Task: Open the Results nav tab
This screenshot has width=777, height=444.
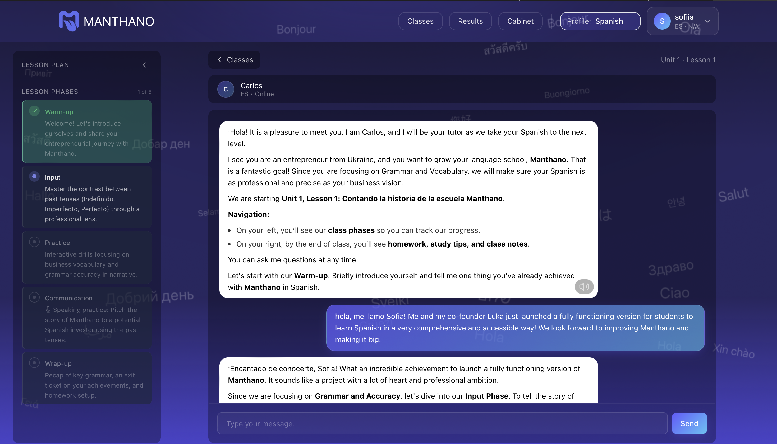Action: pos(470,21)
